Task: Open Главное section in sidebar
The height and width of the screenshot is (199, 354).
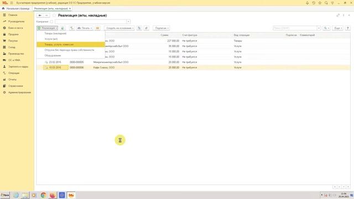Action: click(13, 15)
